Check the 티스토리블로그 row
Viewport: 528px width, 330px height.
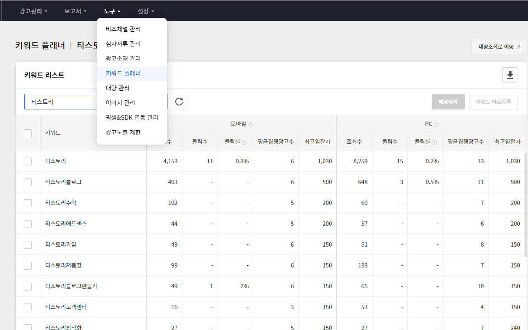click(28, 182)
